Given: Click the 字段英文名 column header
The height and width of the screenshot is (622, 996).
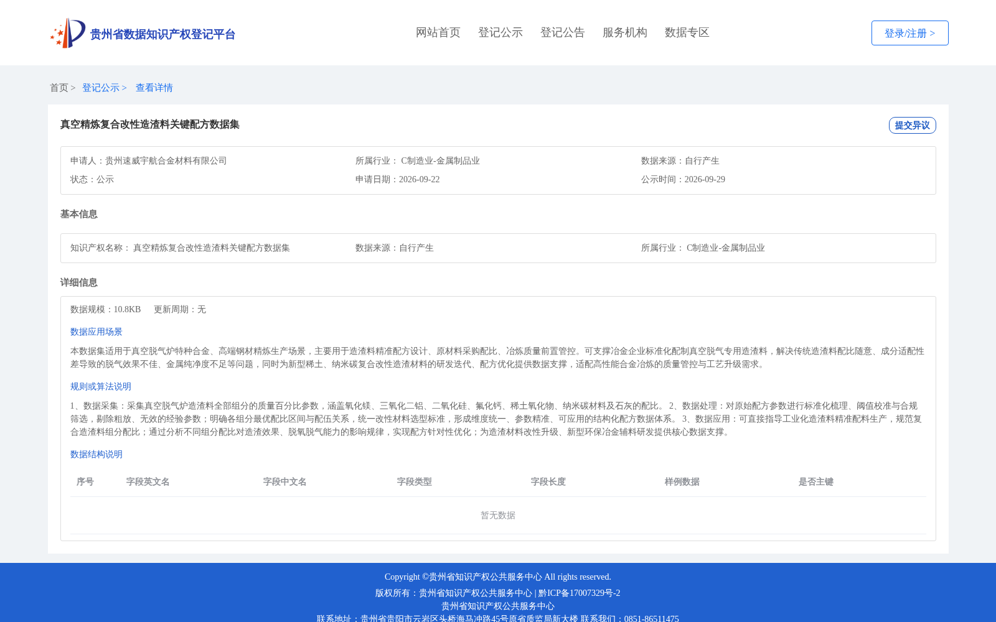Looking at the screenshot, I should [148, 481].
